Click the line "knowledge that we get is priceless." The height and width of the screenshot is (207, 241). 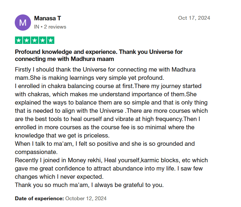(x=62, y=136)
